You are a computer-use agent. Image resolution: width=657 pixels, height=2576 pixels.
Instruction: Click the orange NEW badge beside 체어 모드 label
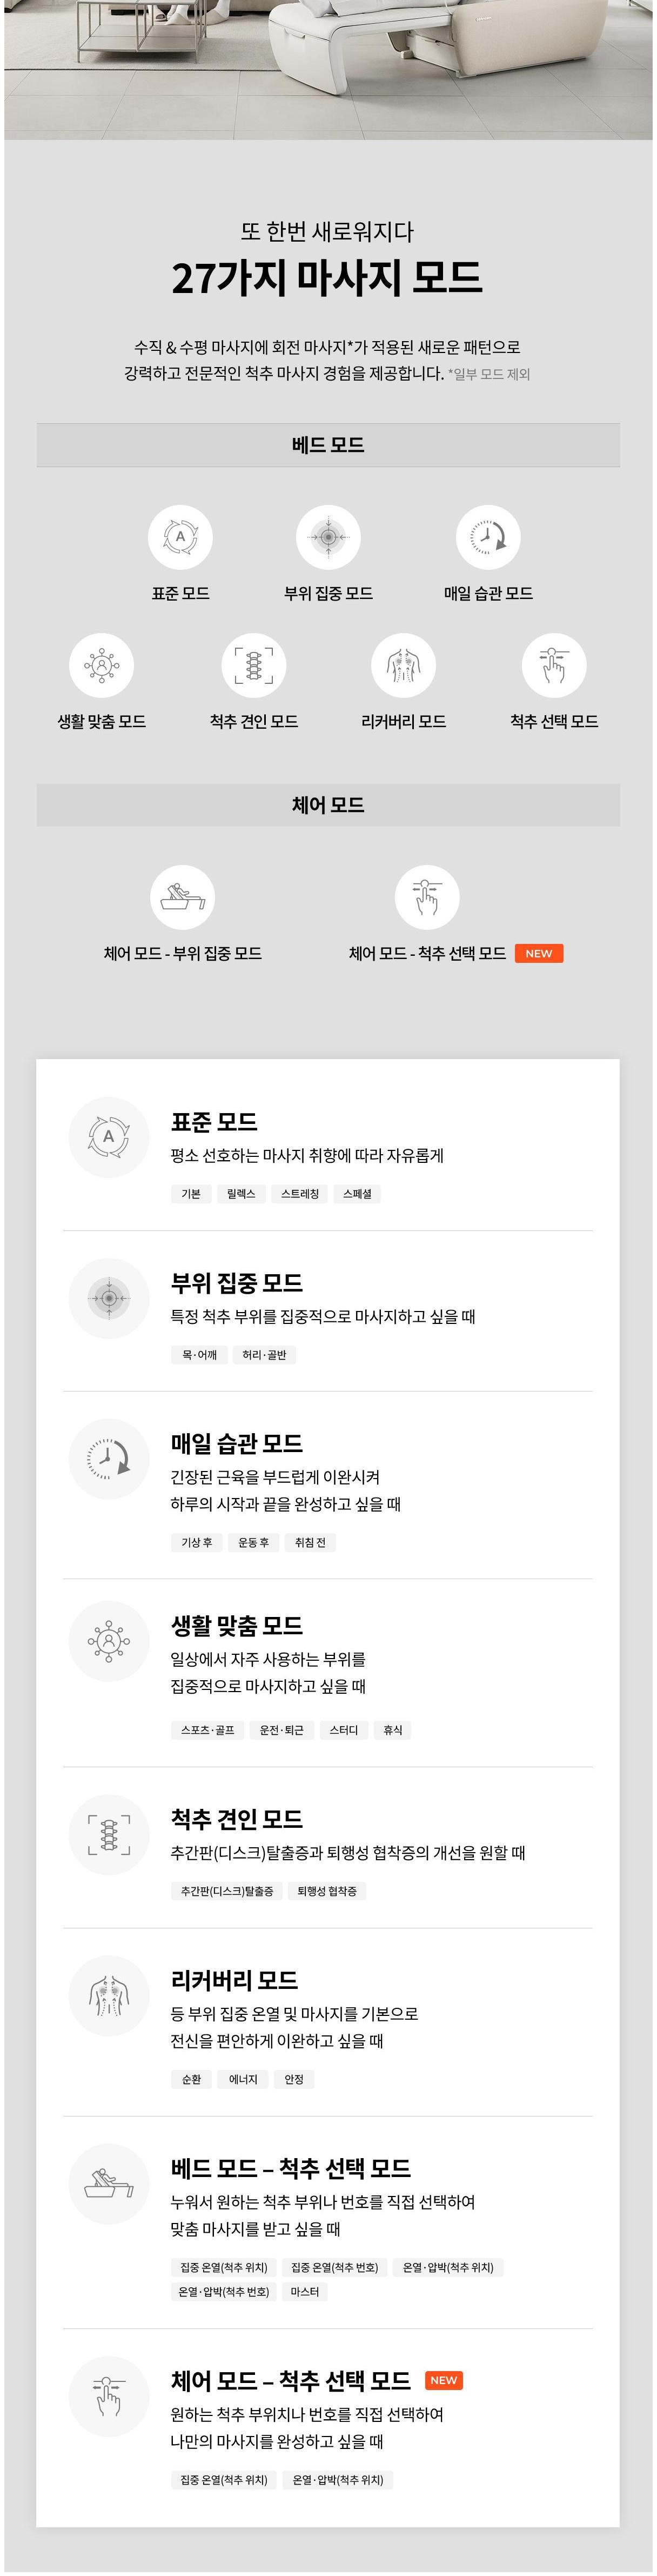[539, 953]
